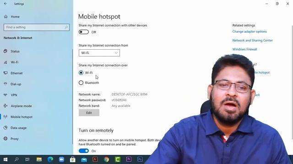Open the Windows Start menu

(5, 159)
